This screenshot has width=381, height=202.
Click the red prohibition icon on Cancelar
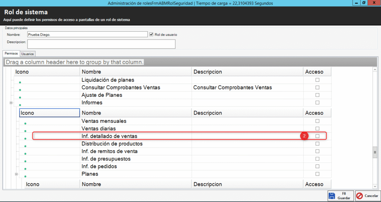(359, 196)
